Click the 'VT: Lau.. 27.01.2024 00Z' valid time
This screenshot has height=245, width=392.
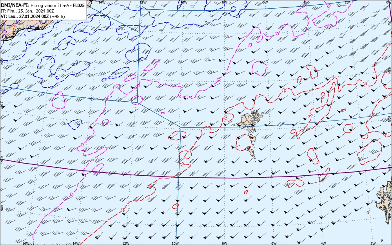[x=25, y=16]
